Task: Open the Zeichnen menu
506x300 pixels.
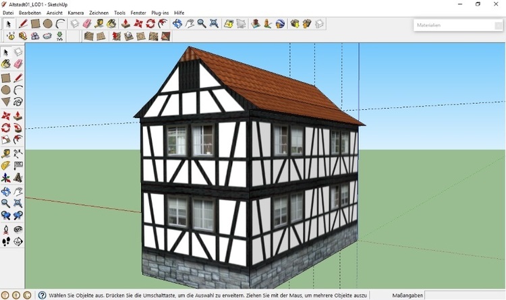Action: 99,13
